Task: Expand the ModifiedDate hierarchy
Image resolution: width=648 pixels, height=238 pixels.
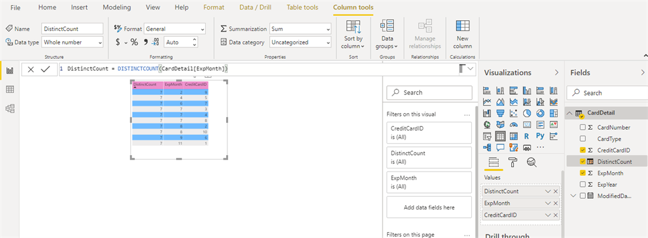Action: [x=574, y=196]
